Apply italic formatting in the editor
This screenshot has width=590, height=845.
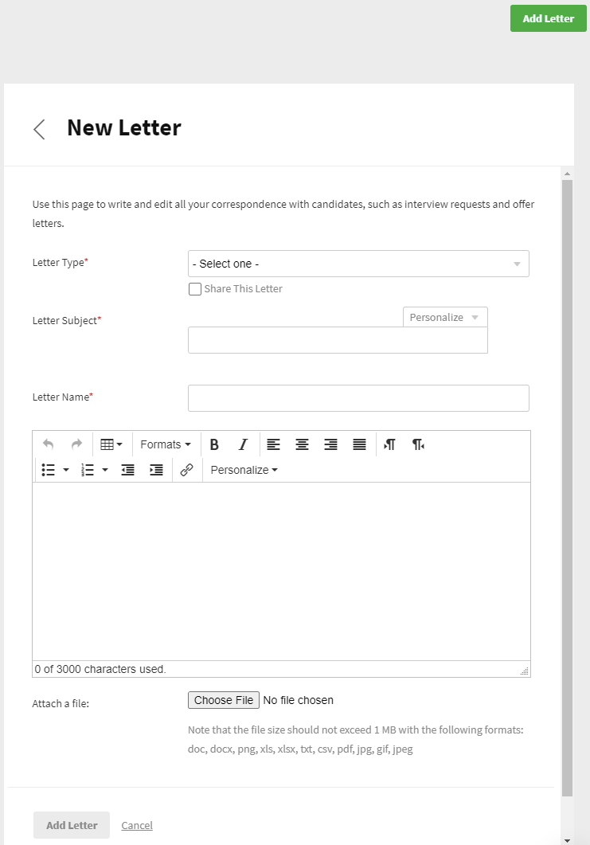click(244, 444)
